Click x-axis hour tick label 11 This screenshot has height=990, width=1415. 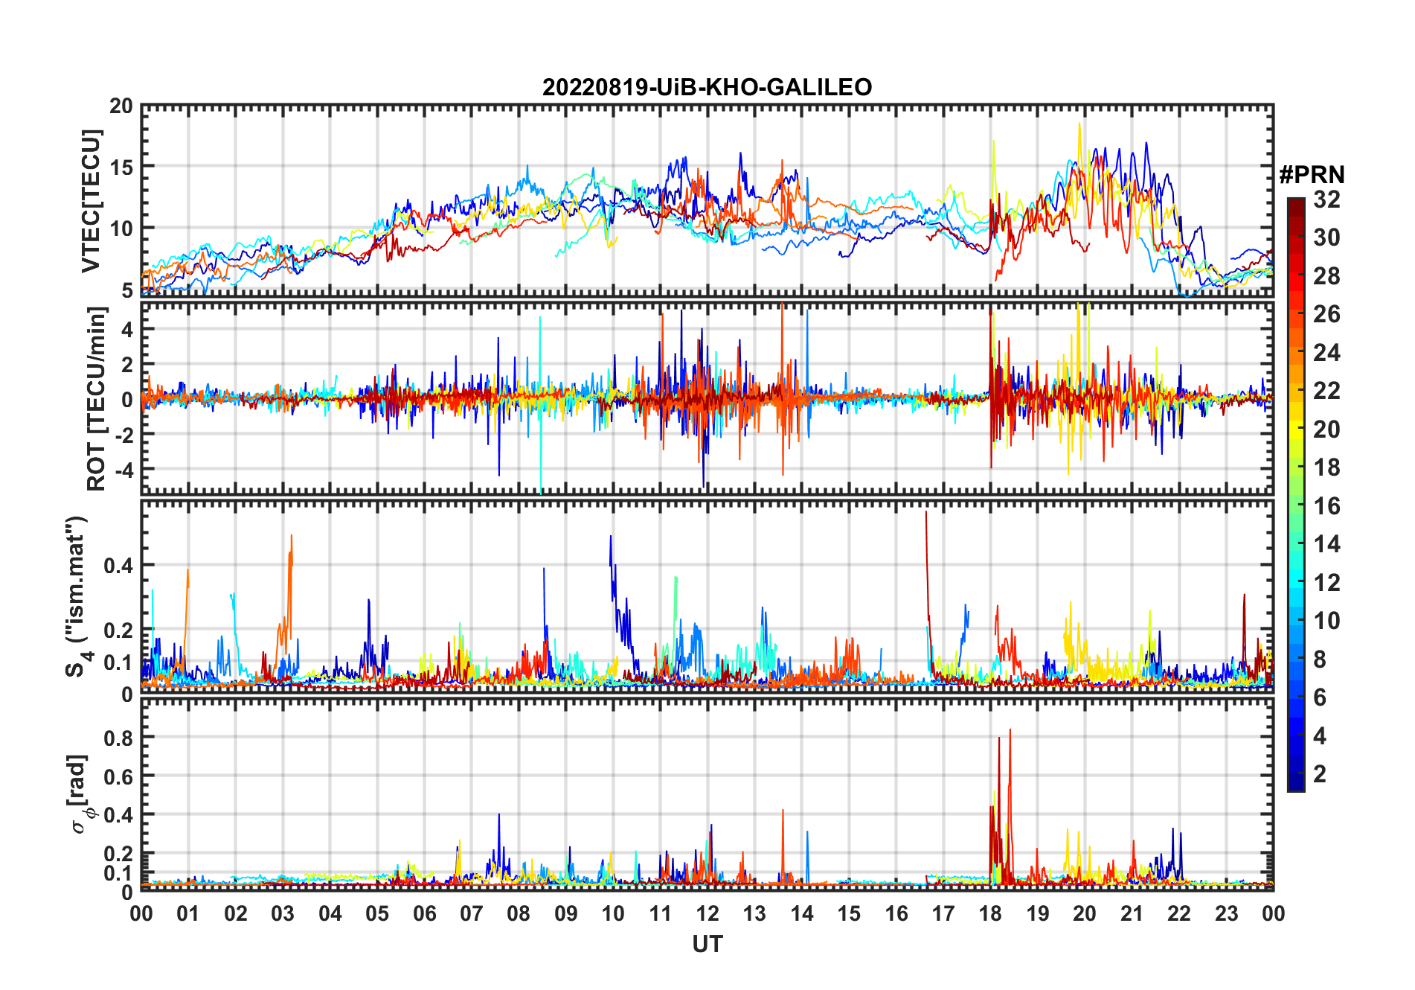point(661,913)
